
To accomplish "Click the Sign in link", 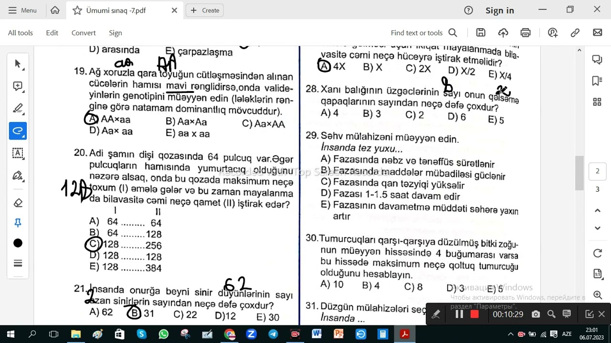I will [500, 10].
